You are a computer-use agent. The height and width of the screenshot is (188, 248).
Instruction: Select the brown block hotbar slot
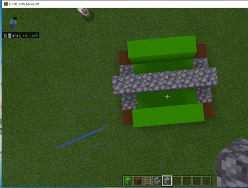click(x=138, y=180)
